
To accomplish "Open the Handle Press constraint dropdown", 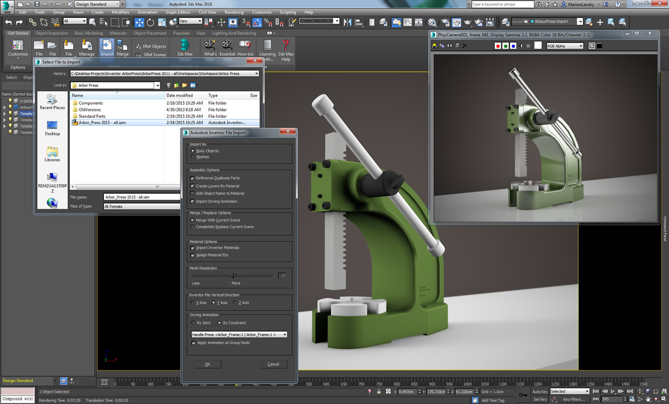I will point(239,334).
